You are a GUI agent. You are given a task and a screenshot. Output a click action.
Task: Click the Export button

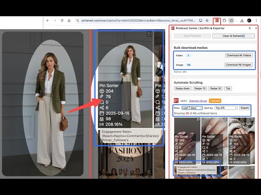(x=245, y=108)
